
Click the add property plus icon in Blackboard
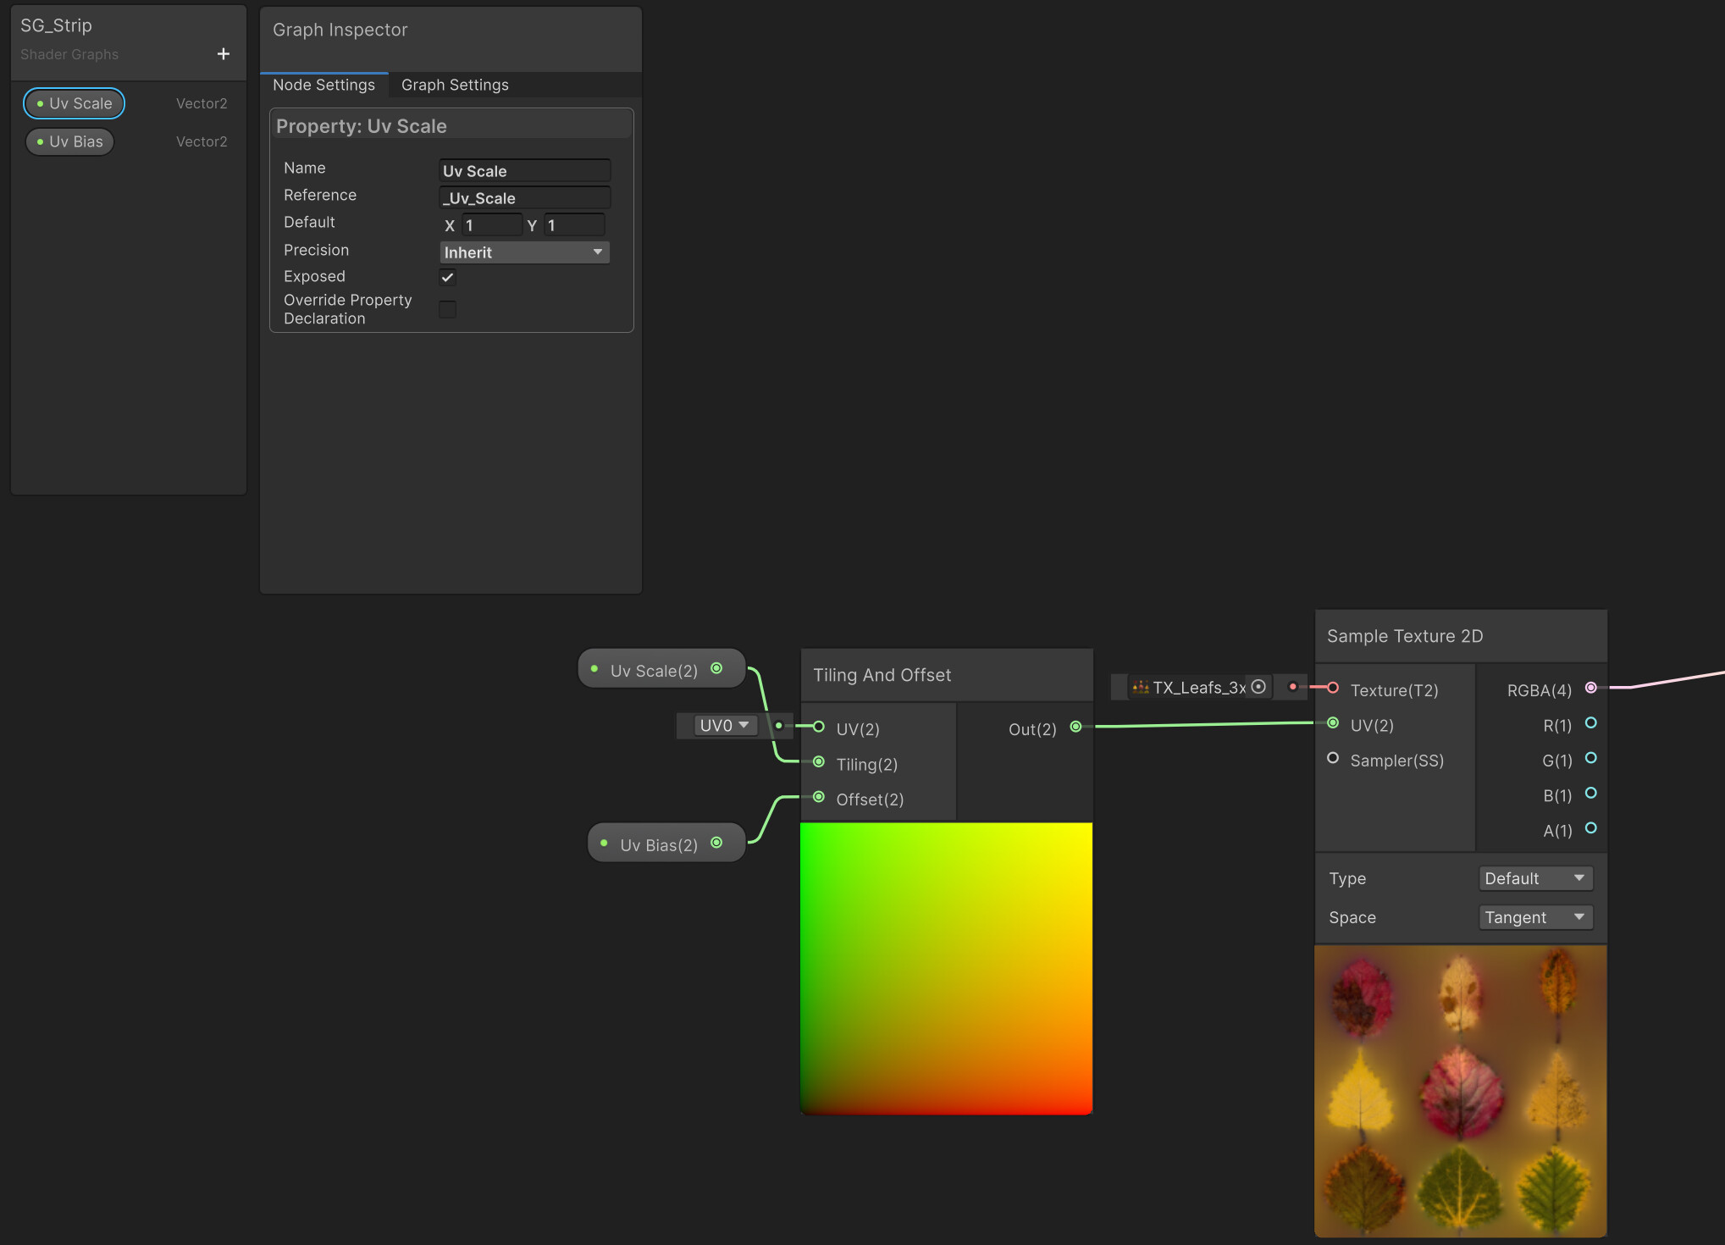pos(223,53)
